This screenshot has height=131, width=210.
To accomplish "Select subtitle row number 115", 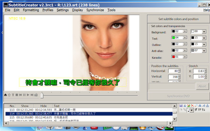I will 89,118.
